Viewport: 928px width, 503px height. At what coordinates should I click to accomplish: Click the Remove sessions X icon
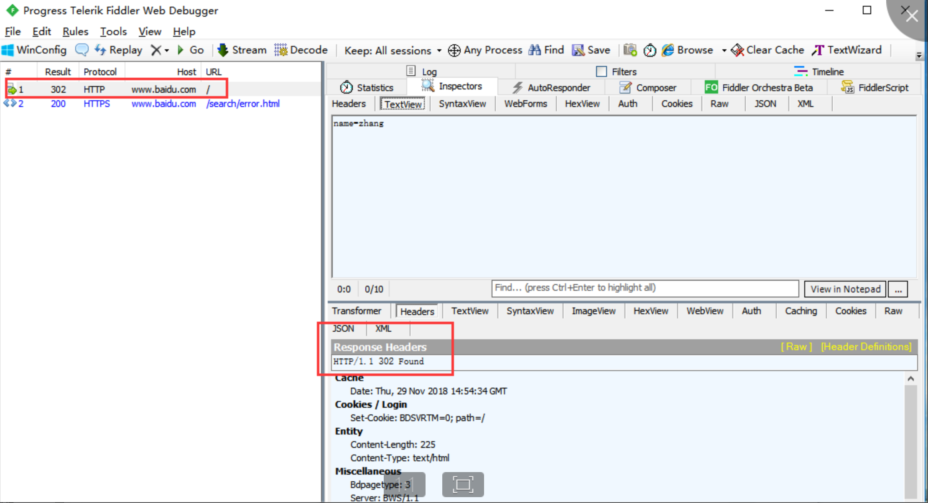[x=156, y=50]
